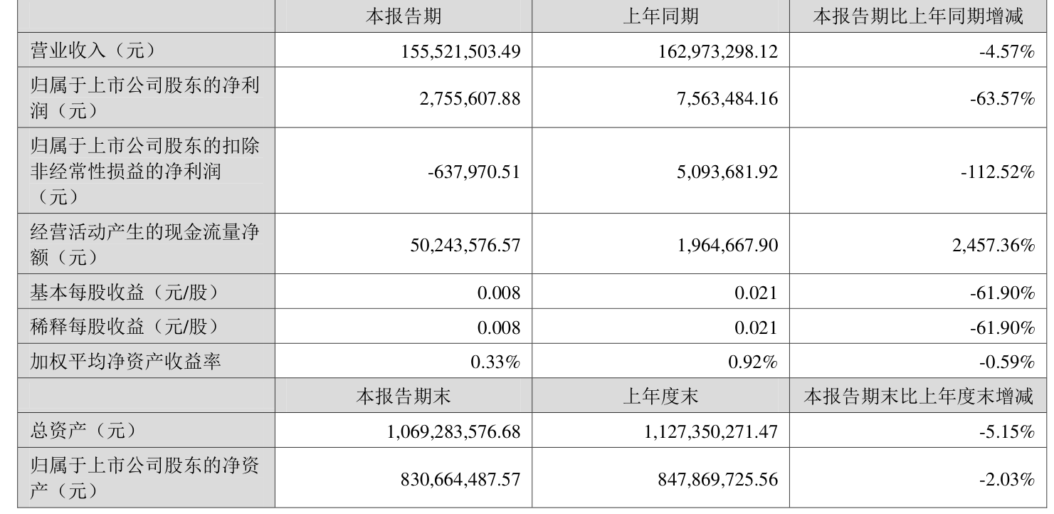The image size is (1054, 514).
Task: Click the 营业收入（元） row label
Action: 93,51
